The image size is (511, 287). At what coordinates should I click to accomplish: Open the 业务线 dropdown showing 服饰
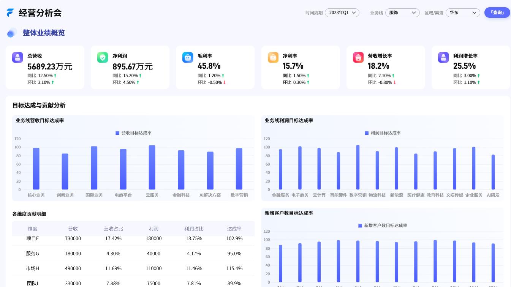402,13
